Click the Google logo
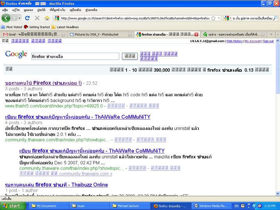Image resolution: width=280 pixels, height=210 pixels. 16,54
